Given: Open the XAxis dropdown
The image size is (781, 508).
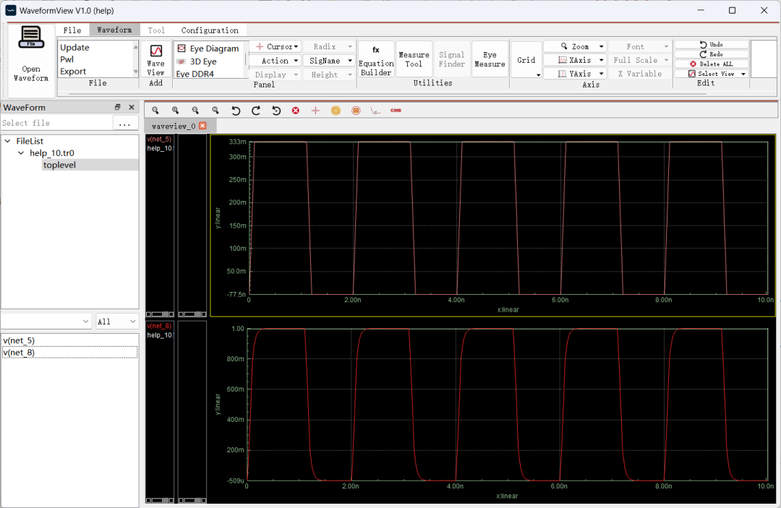Looking at the screenshot, I should pos(576,60).
